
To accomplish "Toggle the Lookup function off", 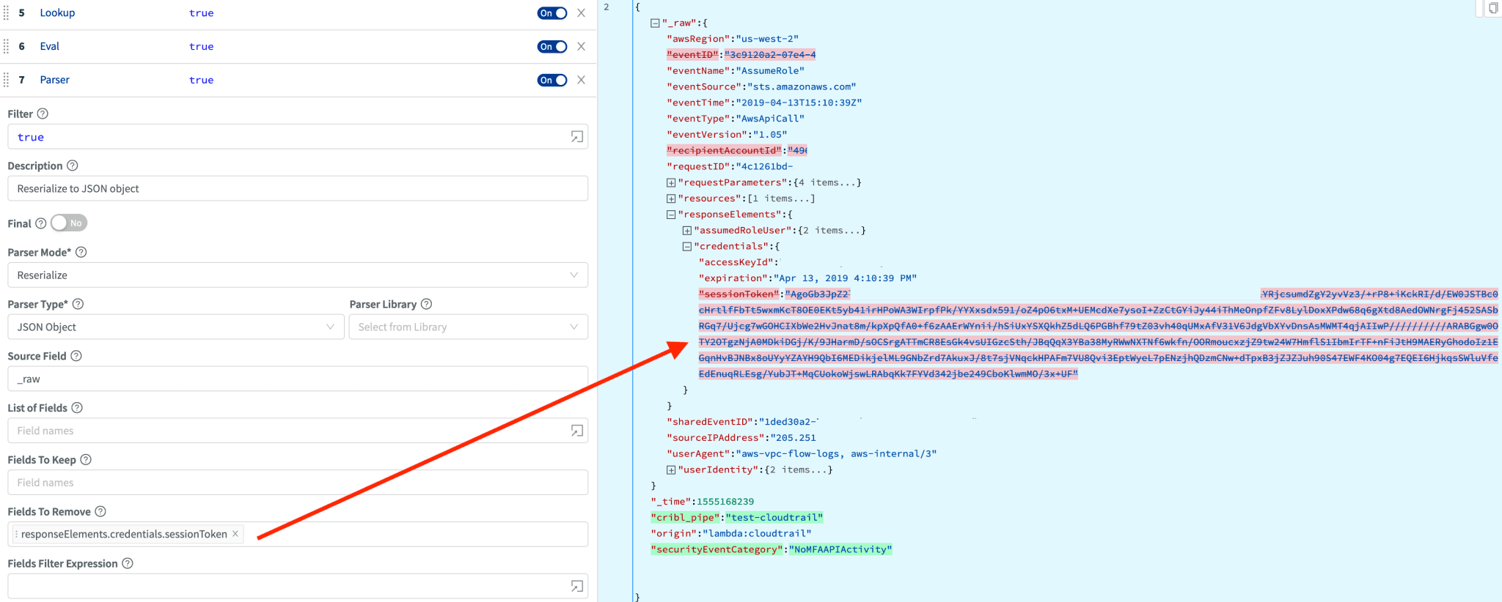I will pos(552,13).
